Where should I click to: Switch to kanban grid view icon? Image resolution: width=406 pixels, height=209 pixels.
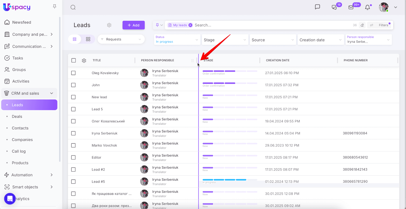(88, 39)
